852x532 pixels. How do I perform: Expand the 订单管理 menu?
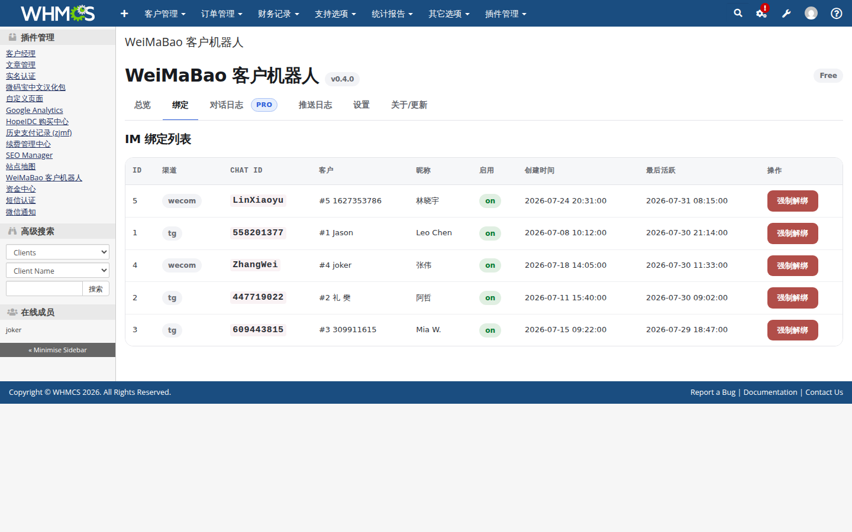(222, 14)
